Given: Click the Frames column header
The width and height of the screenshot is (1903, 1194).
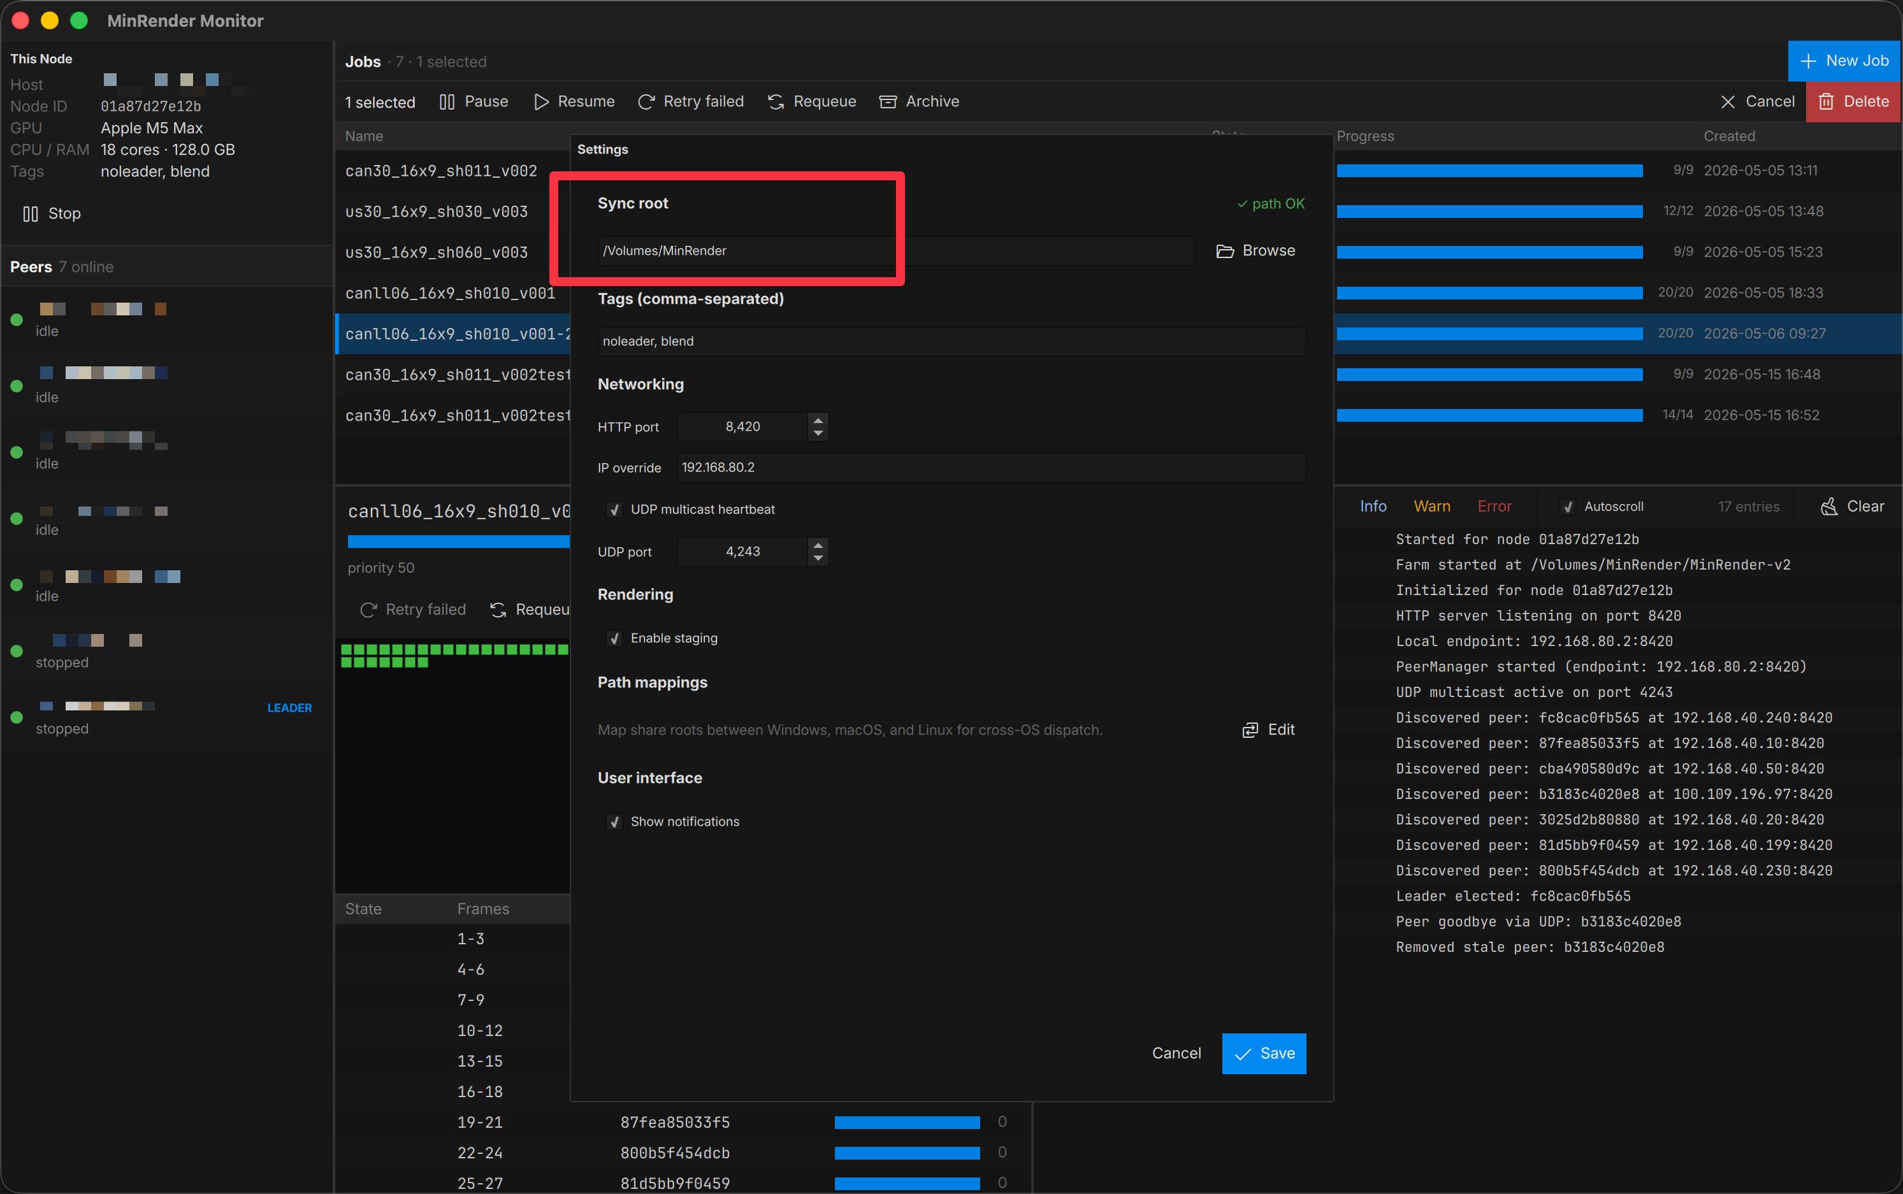Looking at the screenshot, I should point(482,909).
